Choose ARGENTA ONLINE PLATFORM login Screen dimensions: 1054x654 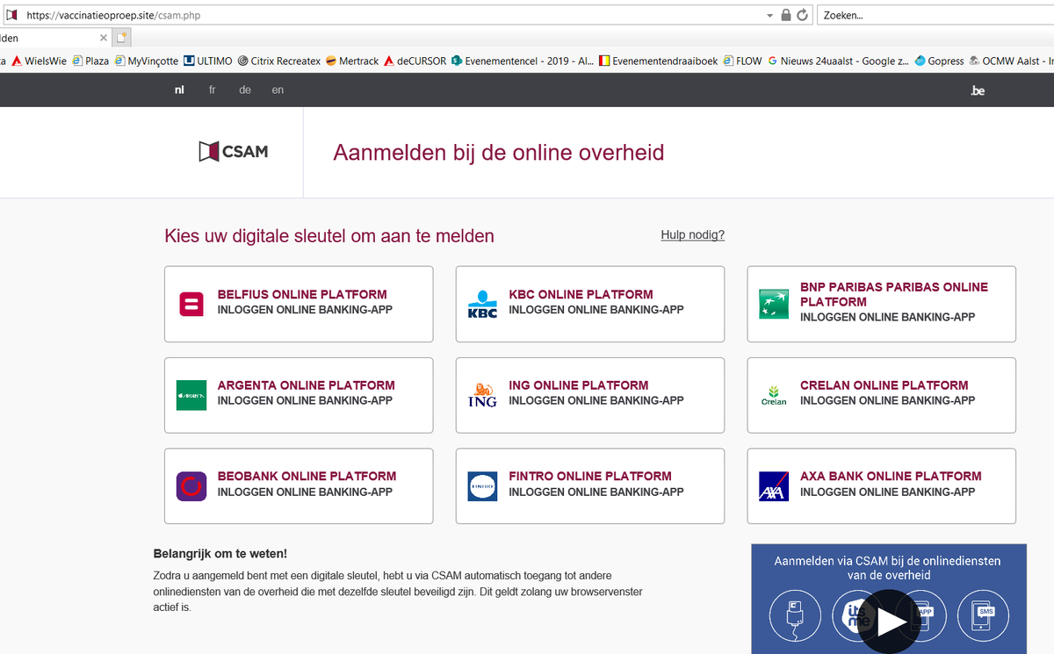click(x=299, y=395)
